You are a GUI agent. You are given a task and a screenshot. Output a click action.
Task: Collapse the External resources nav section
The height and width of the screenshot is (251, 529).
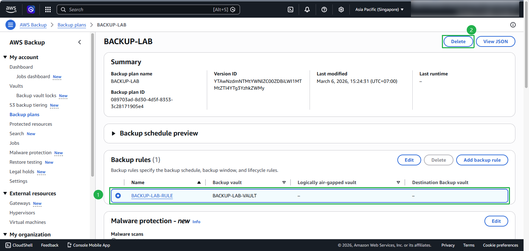coord(5,194)
